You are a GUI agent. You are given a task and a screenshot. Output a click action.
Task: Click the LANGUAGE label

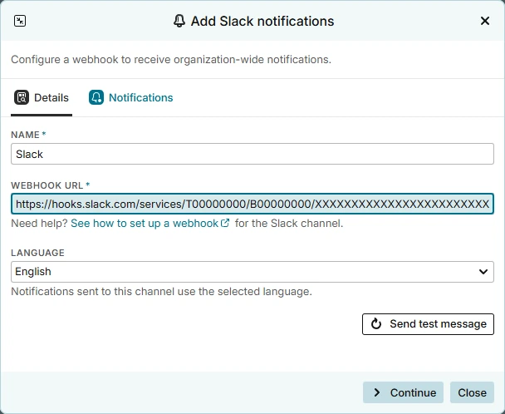pyautogui.click(x=37, y=253)
